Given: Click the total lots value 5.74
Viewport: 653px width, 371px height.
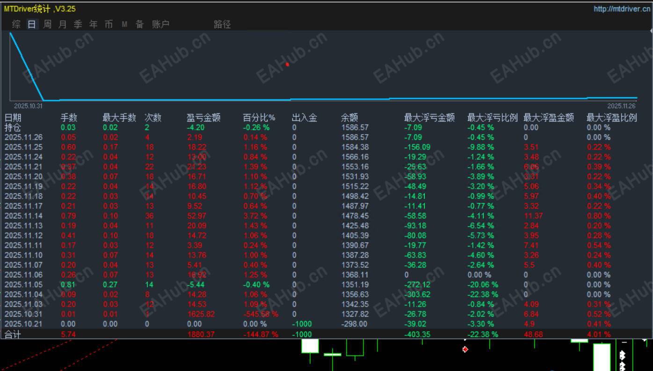Looking at the screenshot, I should 68,334.
